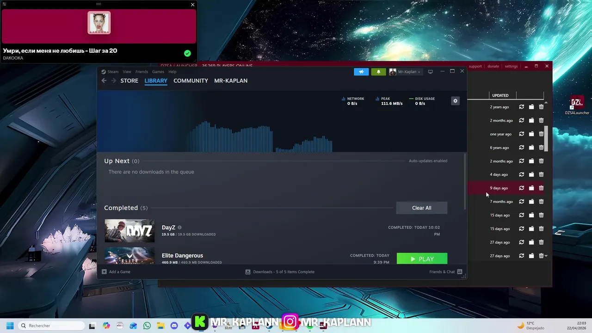Click PLAY for Elite Dangerous
This screenshot has height=333, width=592.
[x=422, y=259]
